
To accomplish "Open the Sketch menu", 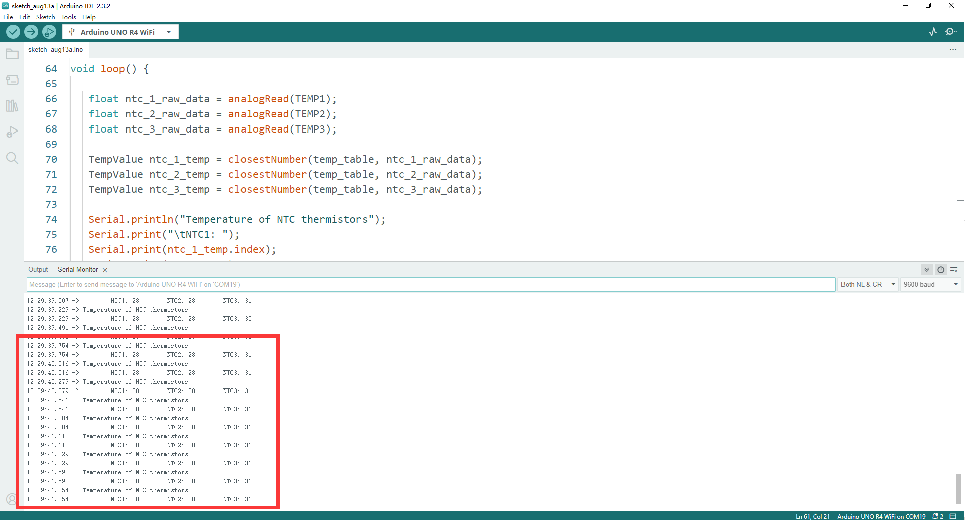I will pos(45,17).
